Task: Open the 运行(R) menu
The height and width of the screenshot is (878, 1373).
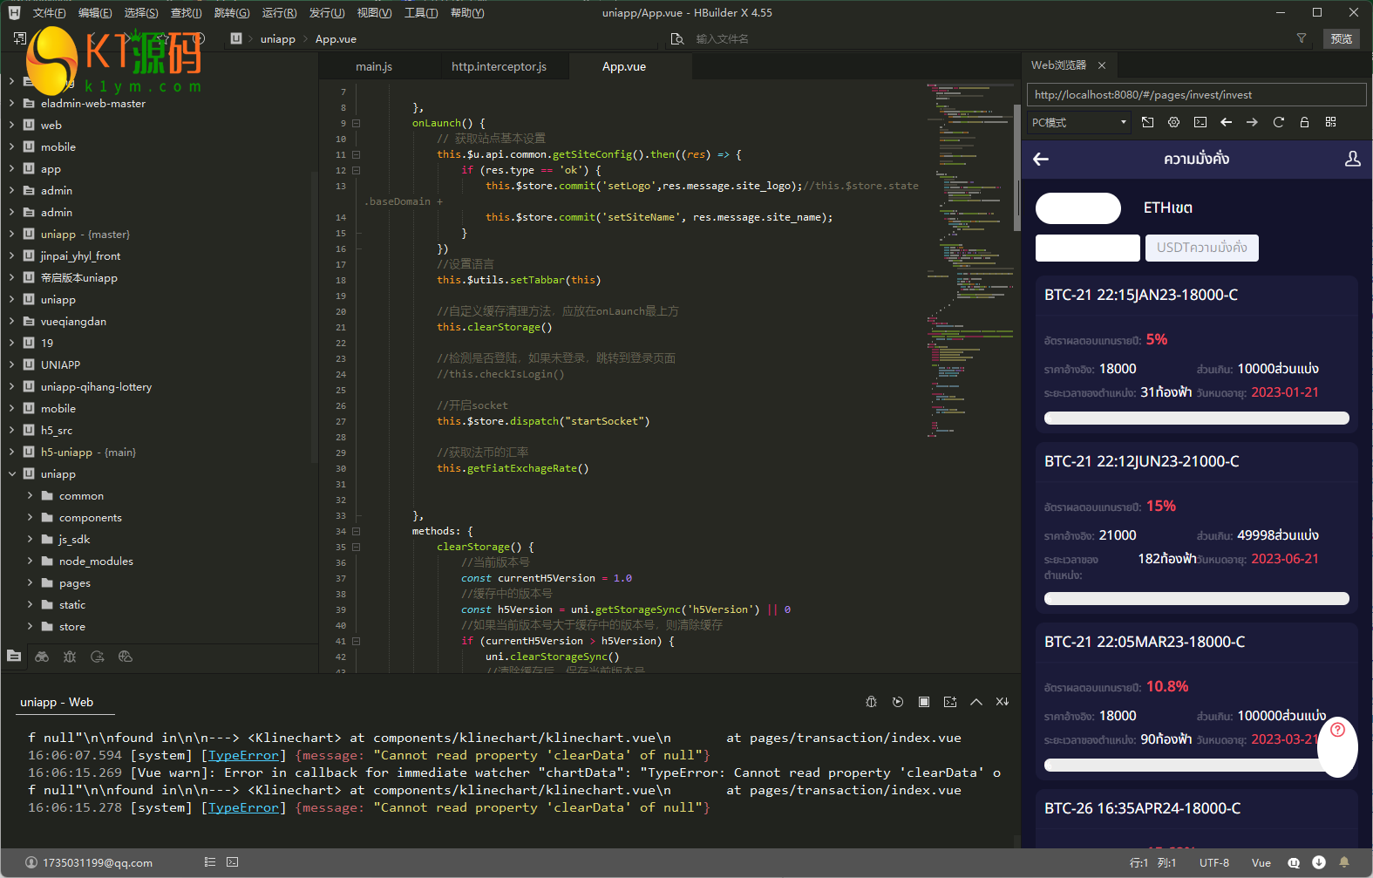Action: click(279, 12)
